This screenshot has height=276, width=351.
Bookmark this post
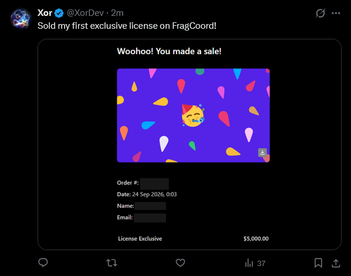[318, 262]
